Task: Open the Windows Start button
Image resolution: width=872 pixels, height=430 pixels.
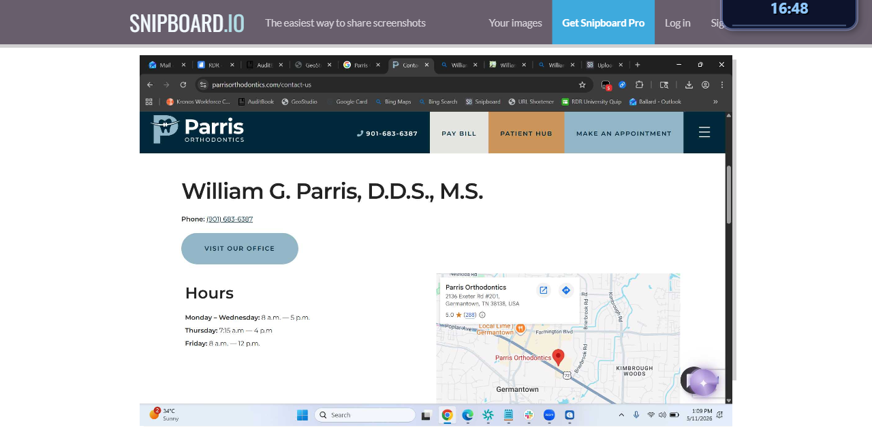Action: tap(302, 415)
